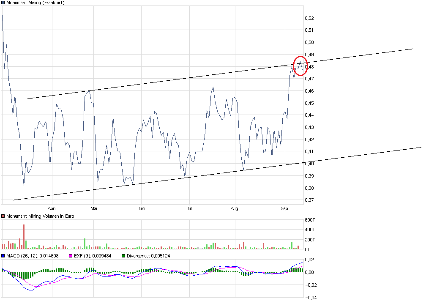Image resolution: width=426 pixels, height=301 pixels.
Task: Click the 0,51 price axis value
Action: click(309, 30)
